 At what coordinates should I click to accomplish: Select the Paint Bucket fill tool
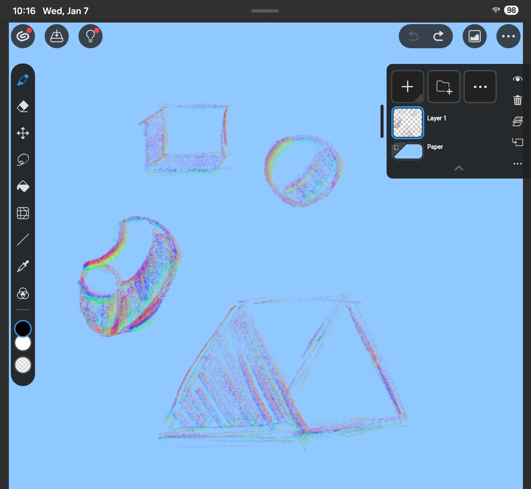[23, 186]
